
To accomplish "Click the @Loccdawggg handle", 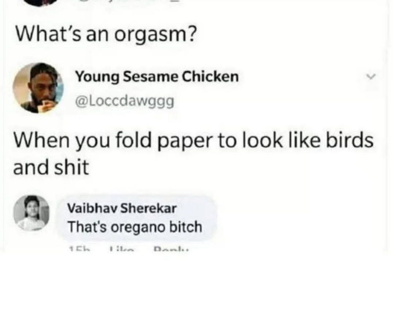I will pos(124,101).
